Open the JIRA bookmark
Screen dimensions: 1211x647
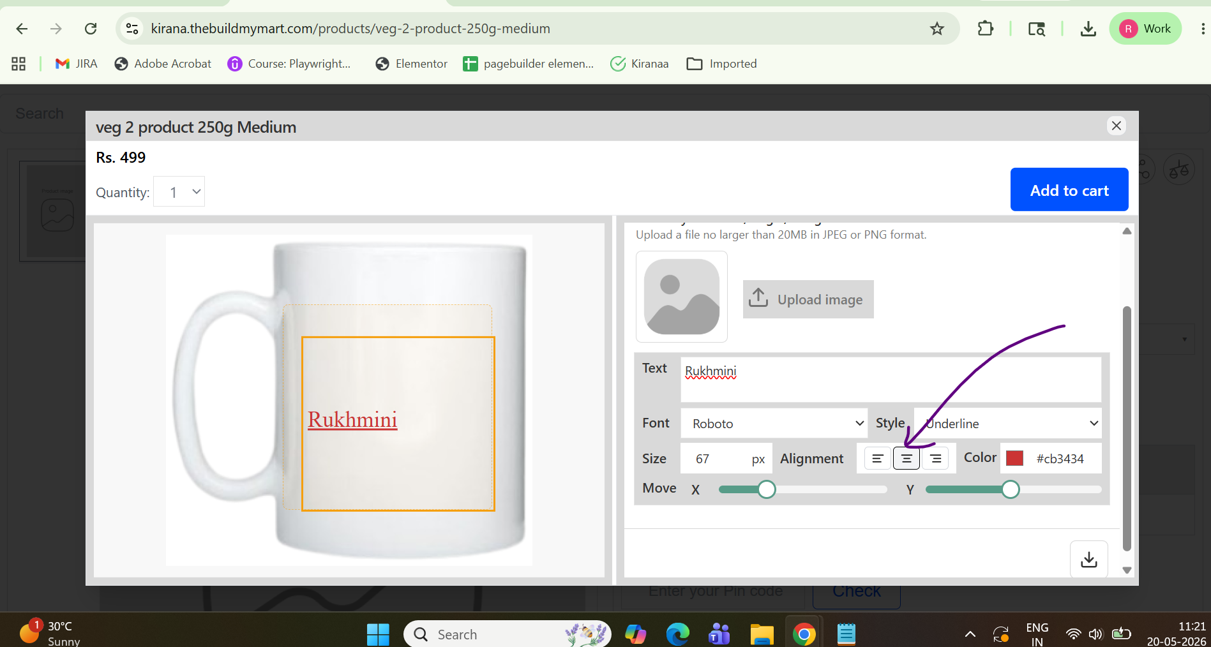tap(76, 64)
